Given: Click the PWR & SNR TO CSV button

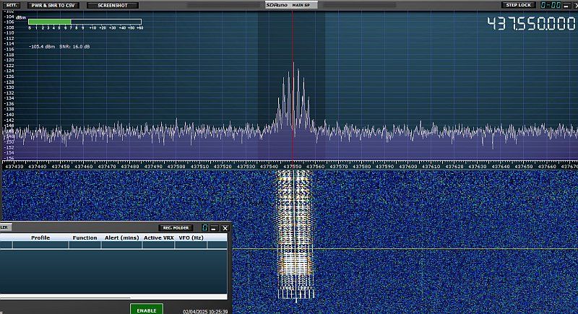Looking at the screenshot, I should (x=53, y=6).
